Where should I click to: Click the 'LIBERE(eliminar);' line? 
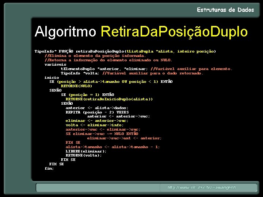coord(86,151)
